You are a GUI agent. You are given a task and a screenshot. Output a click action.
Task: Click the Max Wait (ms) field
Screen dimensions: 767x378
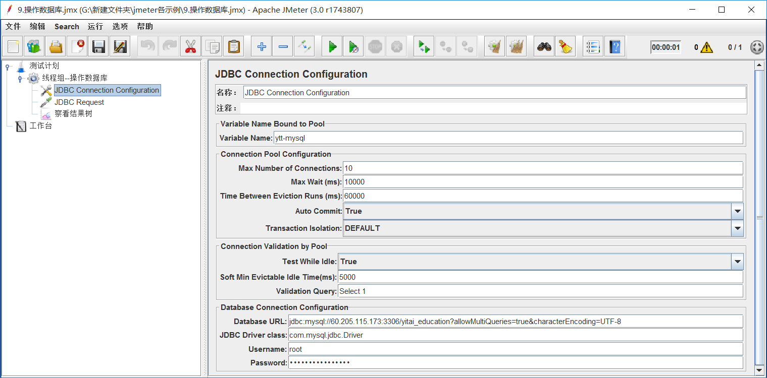point(543,182)
